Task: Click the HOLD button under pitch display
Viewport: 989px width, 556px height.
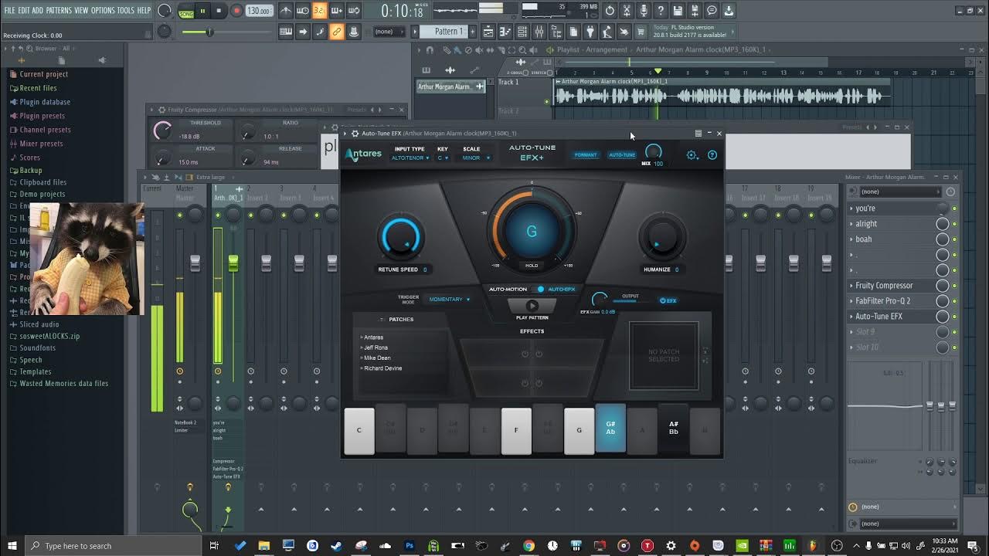Action: [532, 265]
